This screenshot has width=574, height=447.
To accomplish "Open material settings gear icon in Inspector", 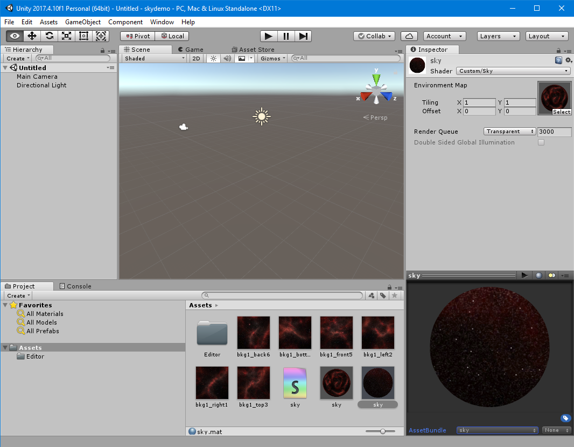I will [x=569, y=60].
